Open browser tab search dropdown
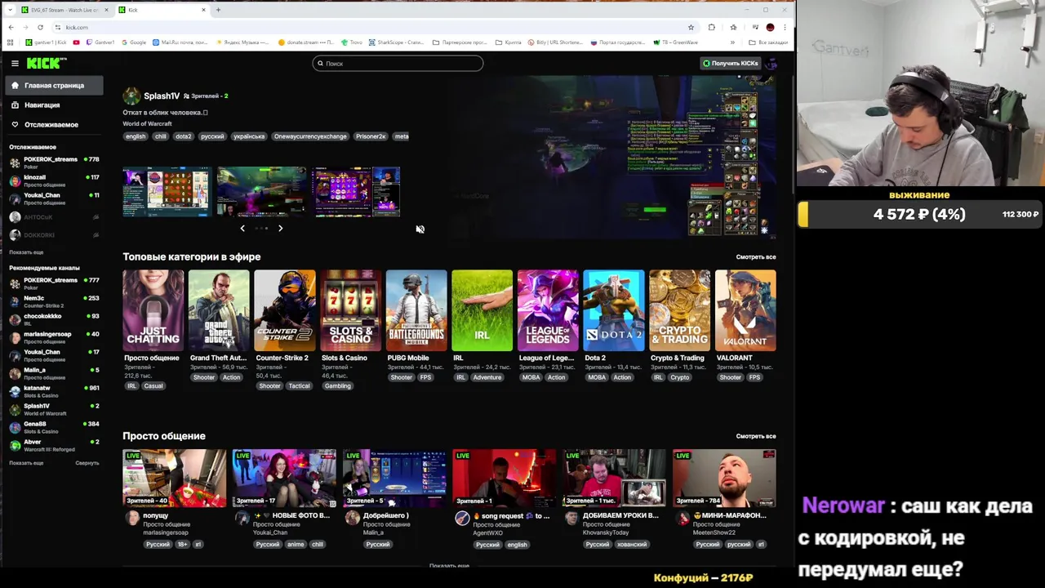This screenshot has width=1045, height=588. 10,10
